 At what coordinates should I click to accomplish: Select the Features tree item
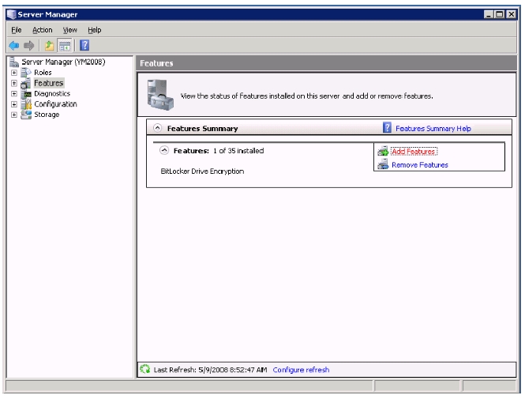pyautogui.click(x=49, y=83)
